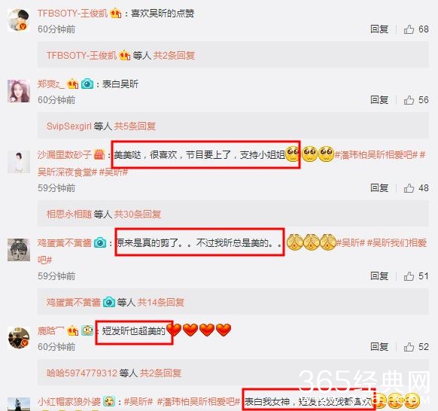Open user 小红帽家狼外婆 profile
The image size is (438, 411).
click(x=68, y=401)
